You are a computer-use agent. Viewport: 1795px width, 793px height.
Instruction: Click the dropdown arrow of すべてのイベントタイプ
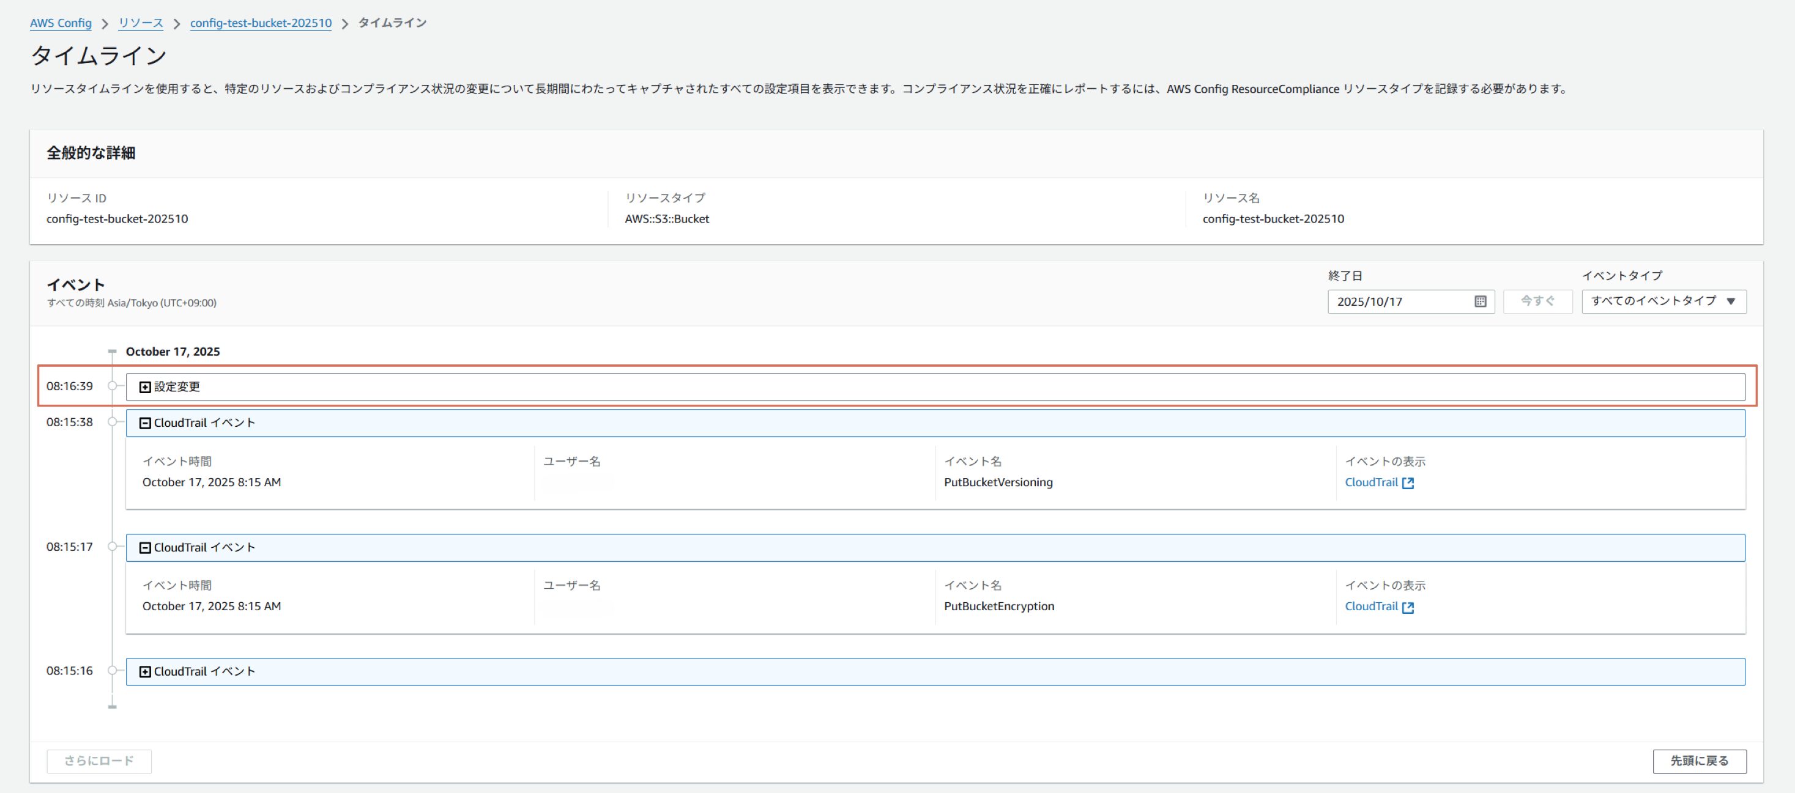pos(1731,301)
